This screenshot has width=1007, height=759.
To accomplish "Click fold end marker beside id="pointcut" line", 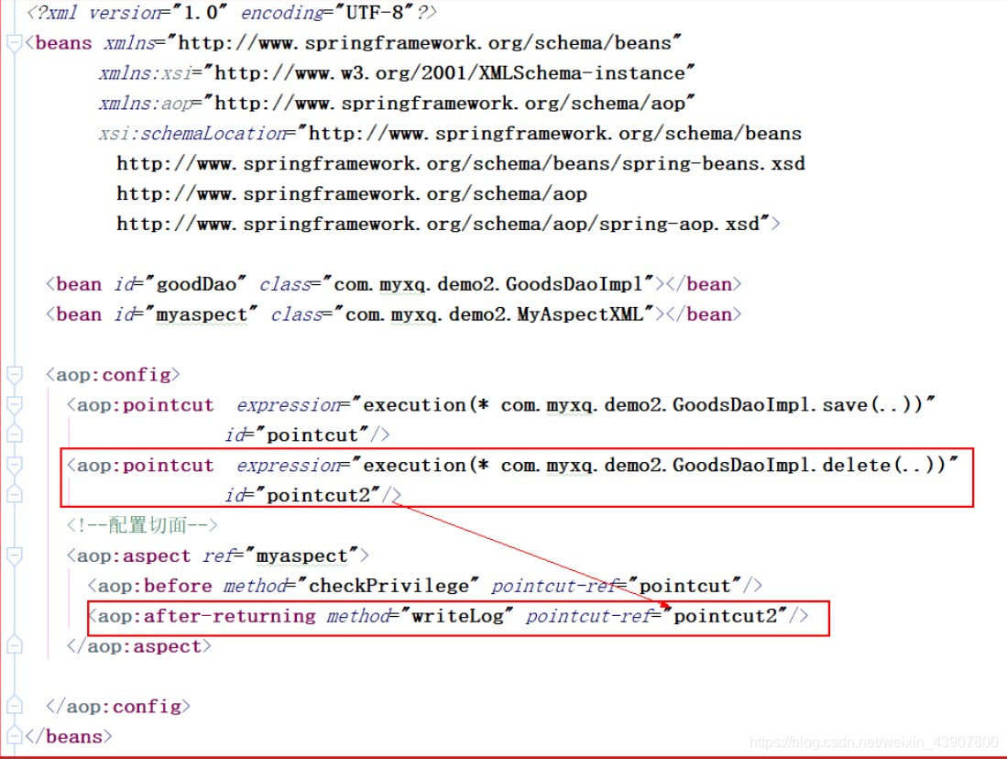I will click(14, 434).
